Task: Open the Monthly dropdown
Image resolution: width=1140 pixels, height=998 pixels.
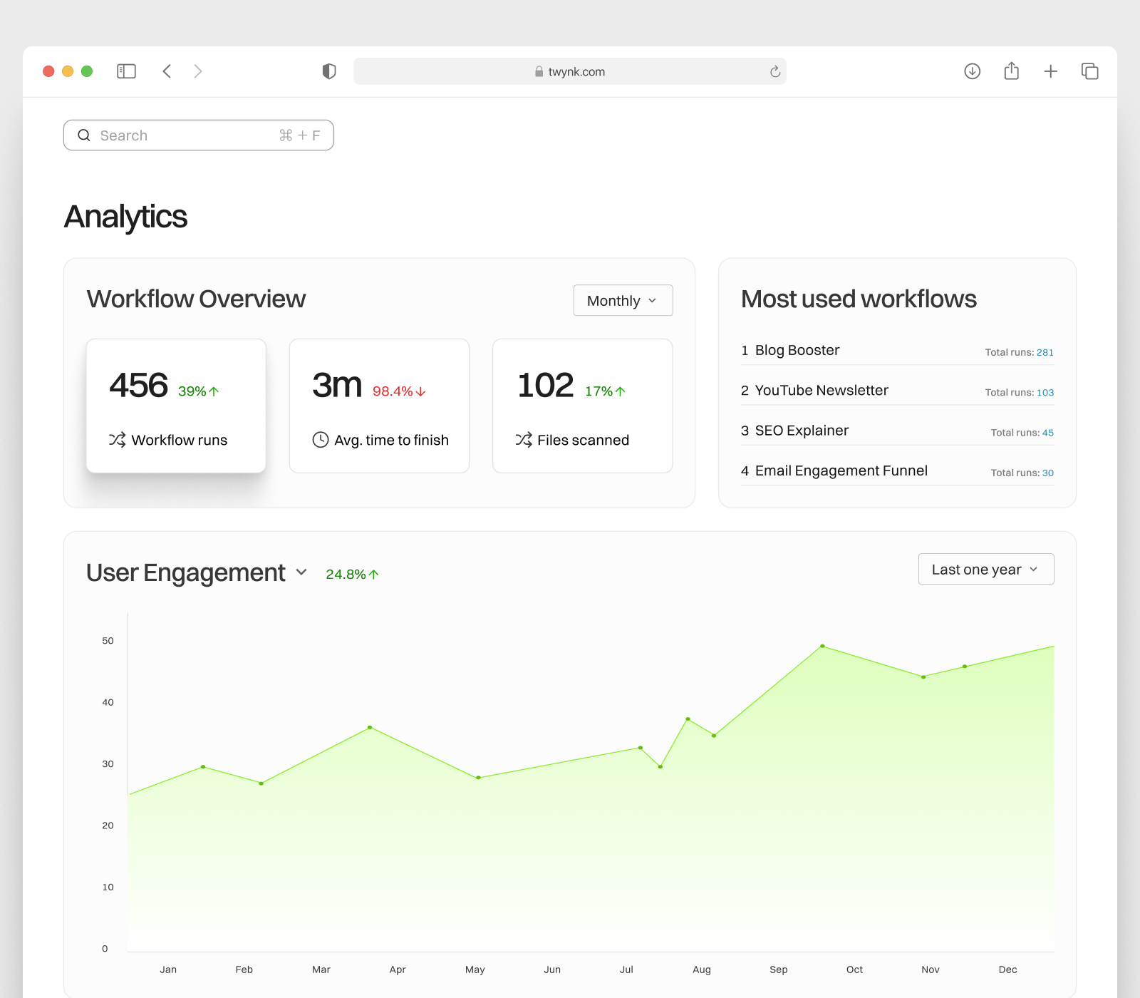Action: [x=622, y=300]
